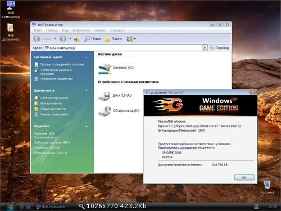Click the taskbar clock
The width and height of the screenshot is (281, 211).
[273, 206]
